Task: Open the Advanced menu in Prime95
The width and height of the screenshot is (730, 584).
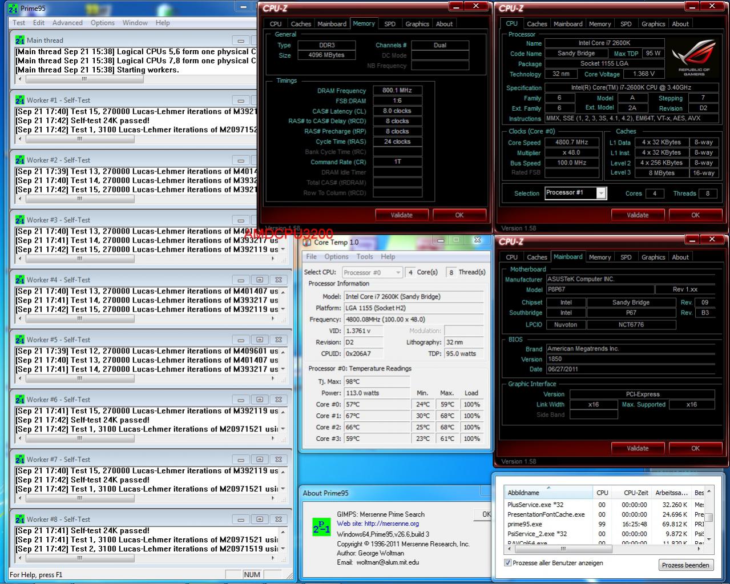Action: point(67,23)
